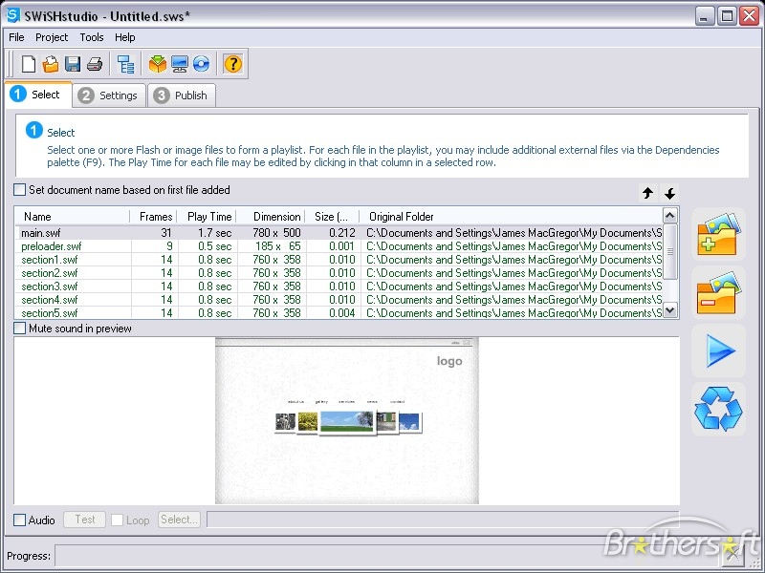Viewport: 765px width, 573px height.
Task: Open the Help menu
Action: tap(125, 37)
